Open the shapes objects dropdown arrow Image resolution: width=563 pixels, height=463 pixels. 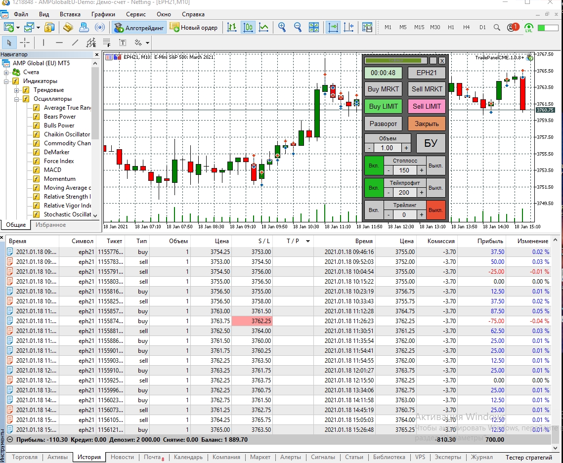(147, 43)
